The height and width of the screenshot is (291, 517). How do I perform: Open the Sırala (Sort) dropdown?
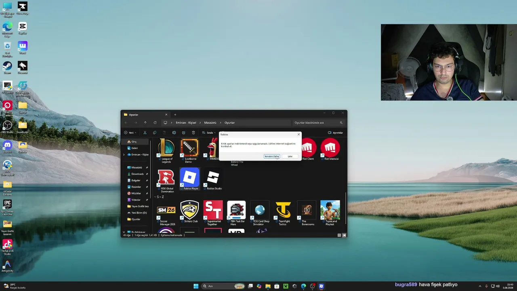tap(209, 133)
